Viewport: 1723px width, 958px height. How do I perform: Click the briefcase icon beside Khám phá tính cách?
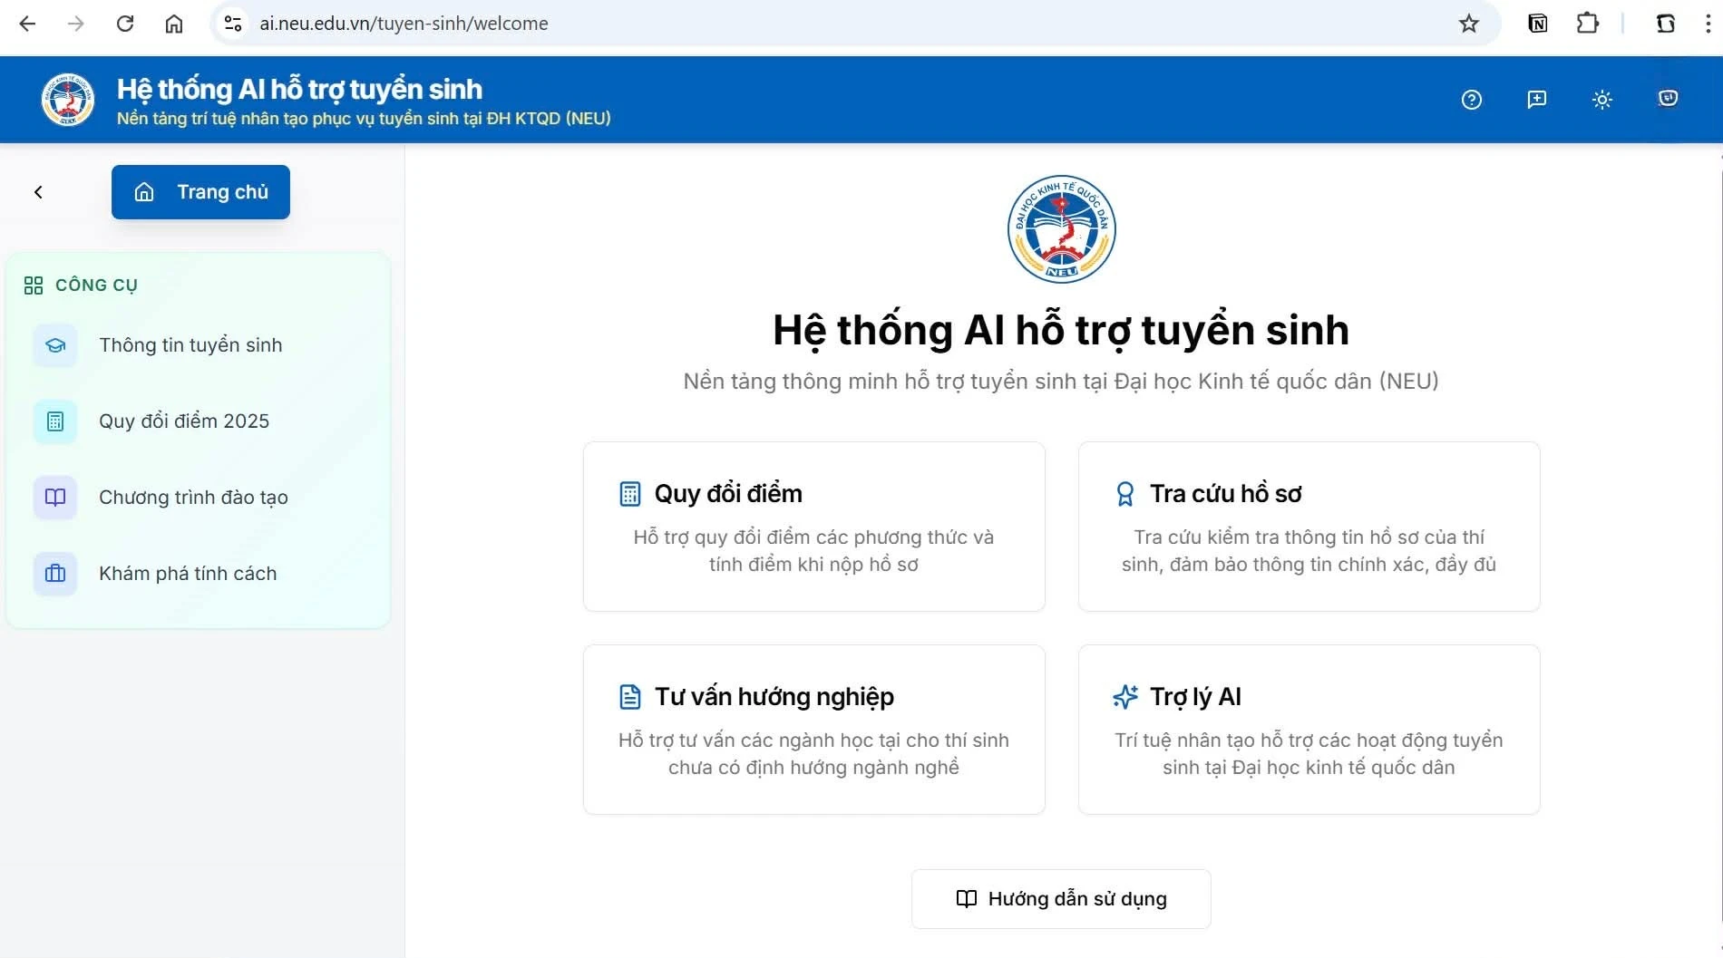coord(55,574)
